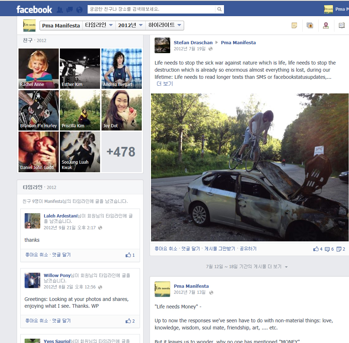Click 댓글 달기 under Willow Pony's post
The image size is (349, 343).
coord(61,321)
